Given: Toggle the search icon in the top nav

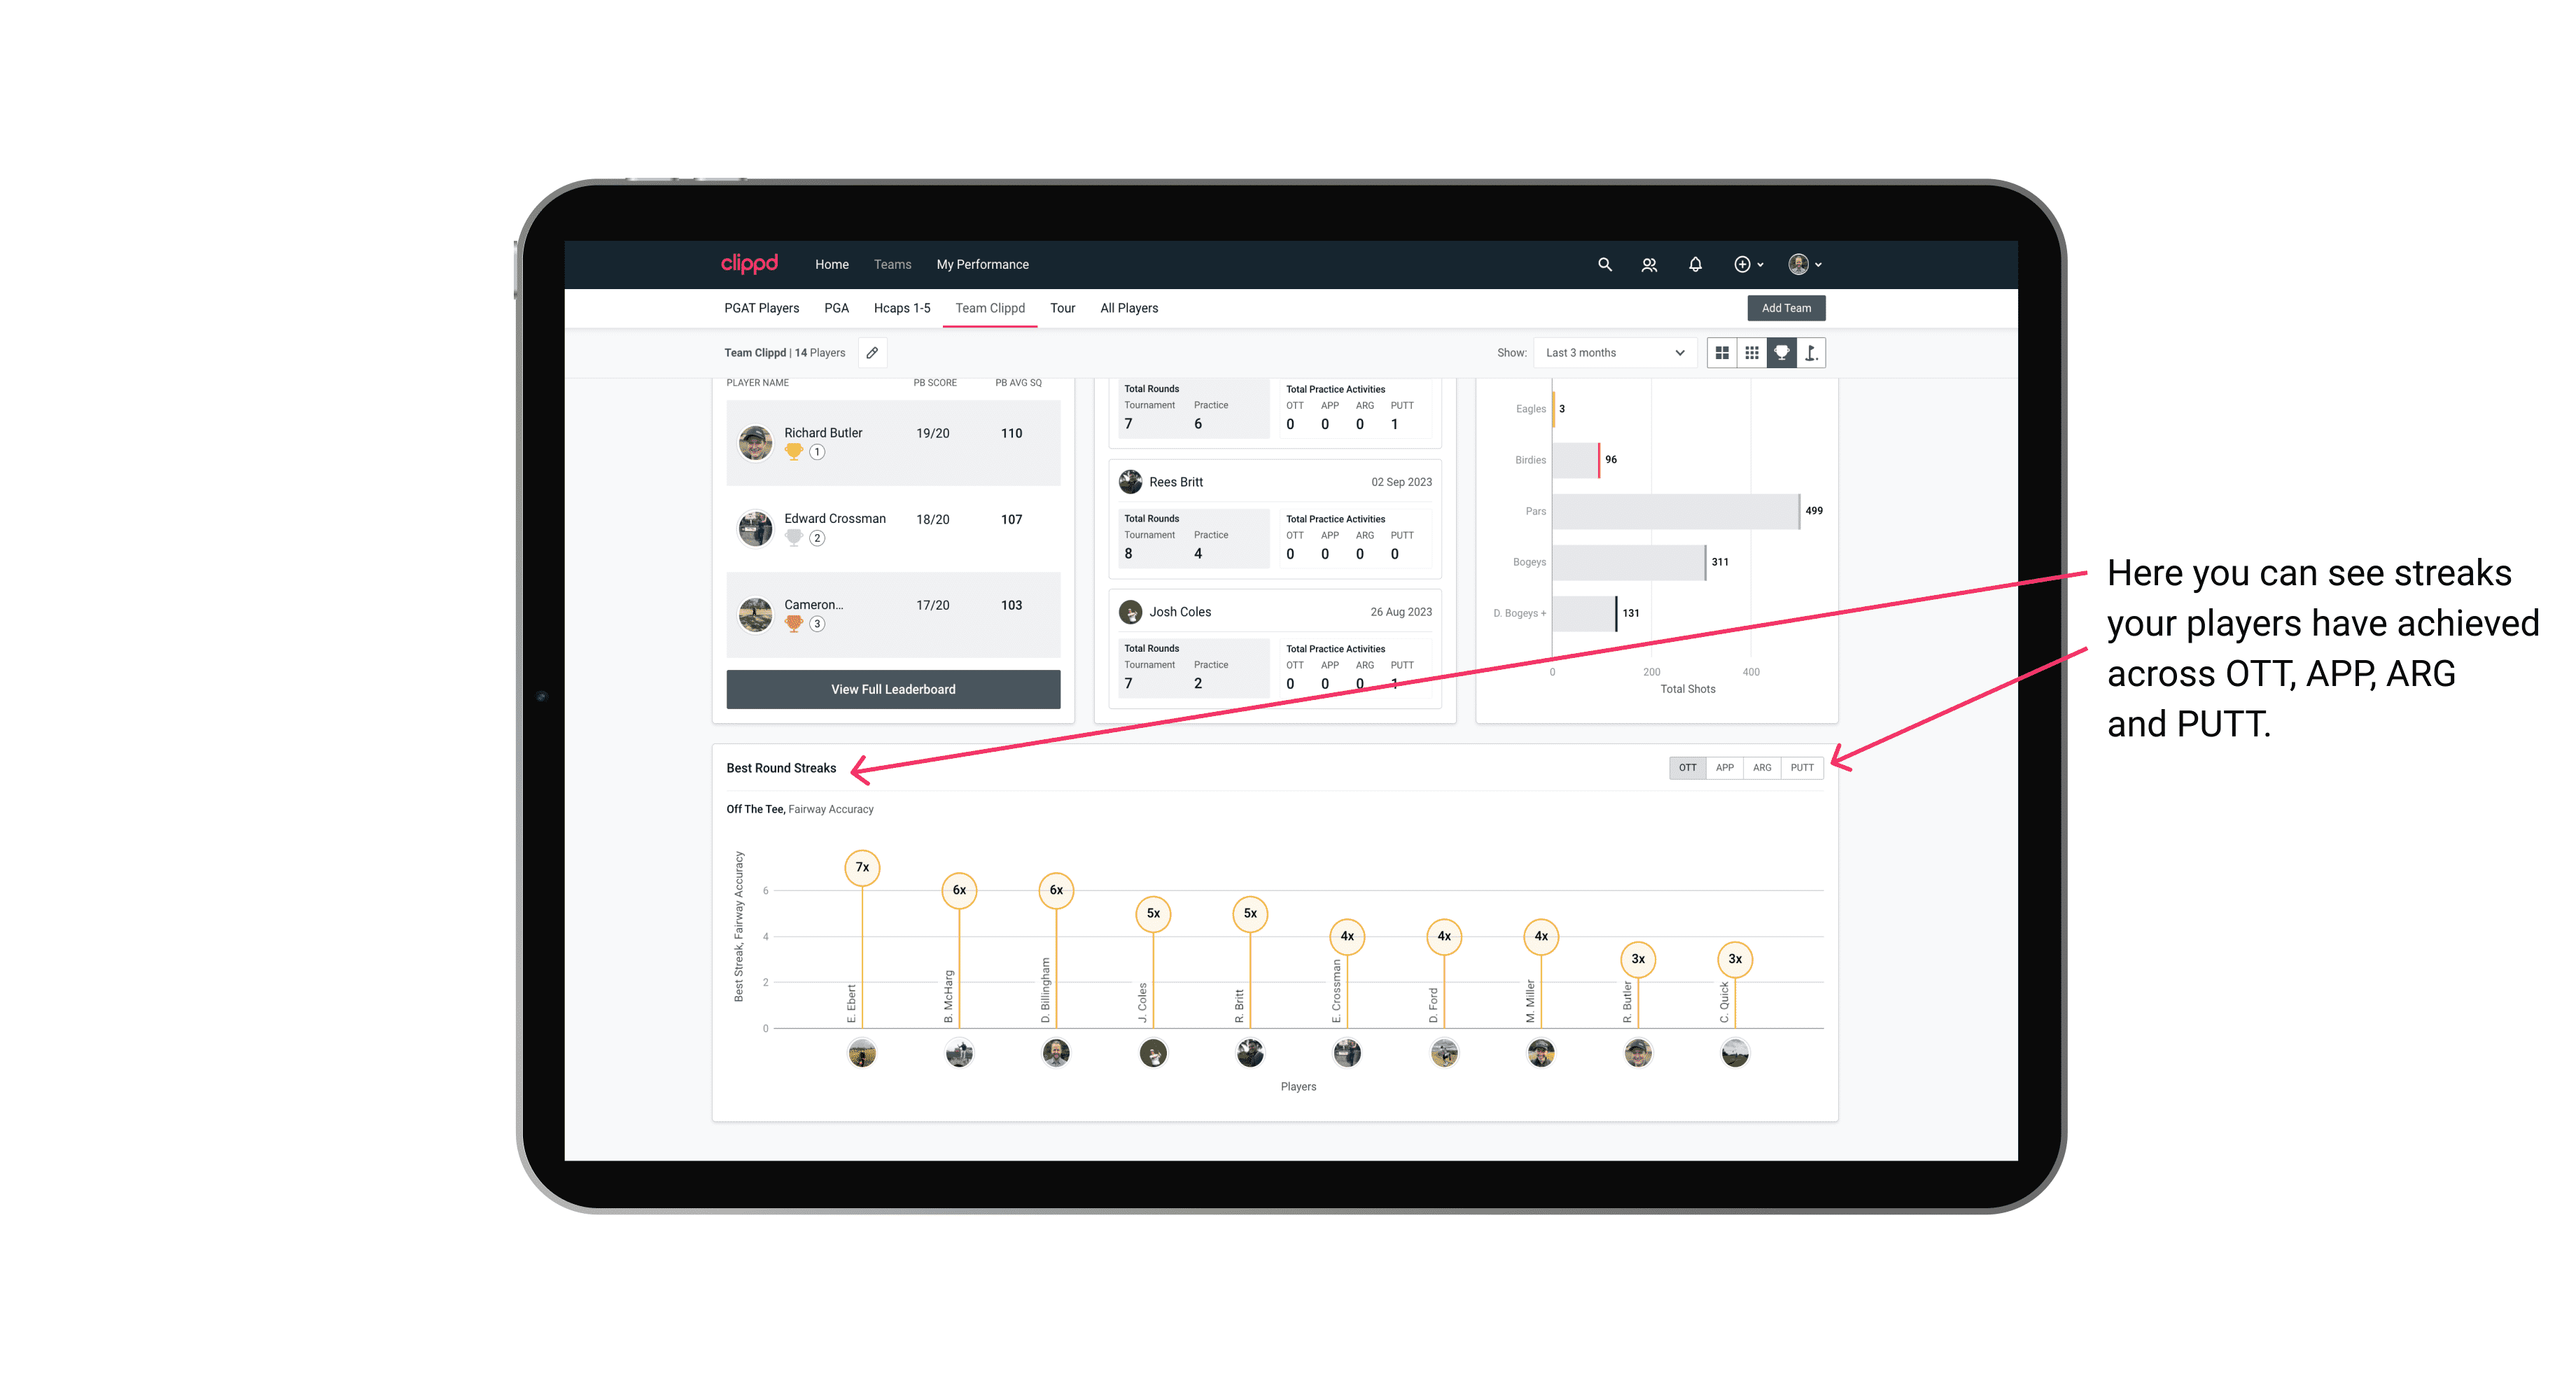Looking at the screenshot, I should pos(1604,265).
